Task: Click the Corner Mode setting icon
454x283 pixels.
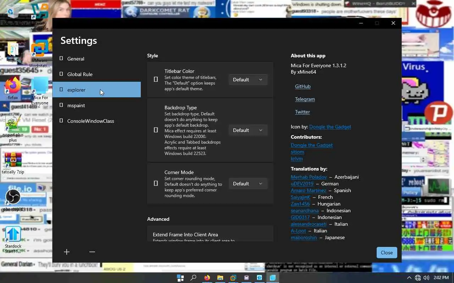Action: click(156, 184)
